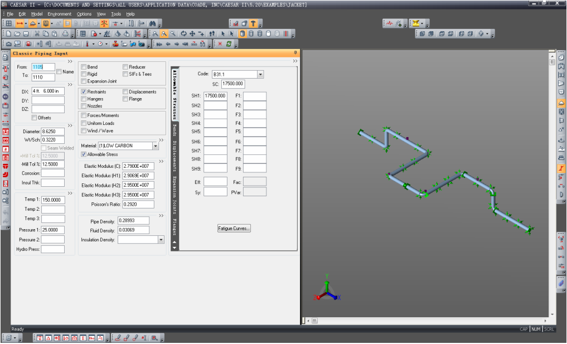
Task: Click the Open folder toolbar icon
Action: 17,33
